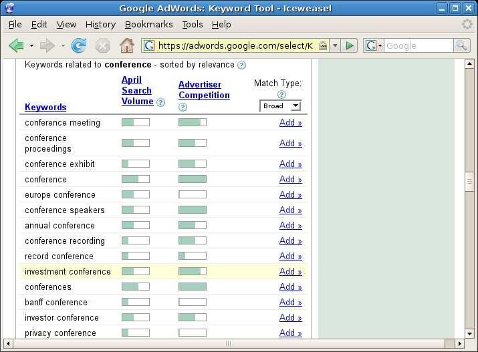Select the text 'investment conference'
478x352 pixels.
point(68,272)
